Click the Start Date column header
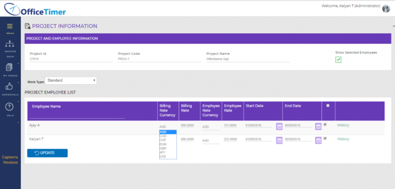Screen dimensions: 395x189 coord(255,106)
